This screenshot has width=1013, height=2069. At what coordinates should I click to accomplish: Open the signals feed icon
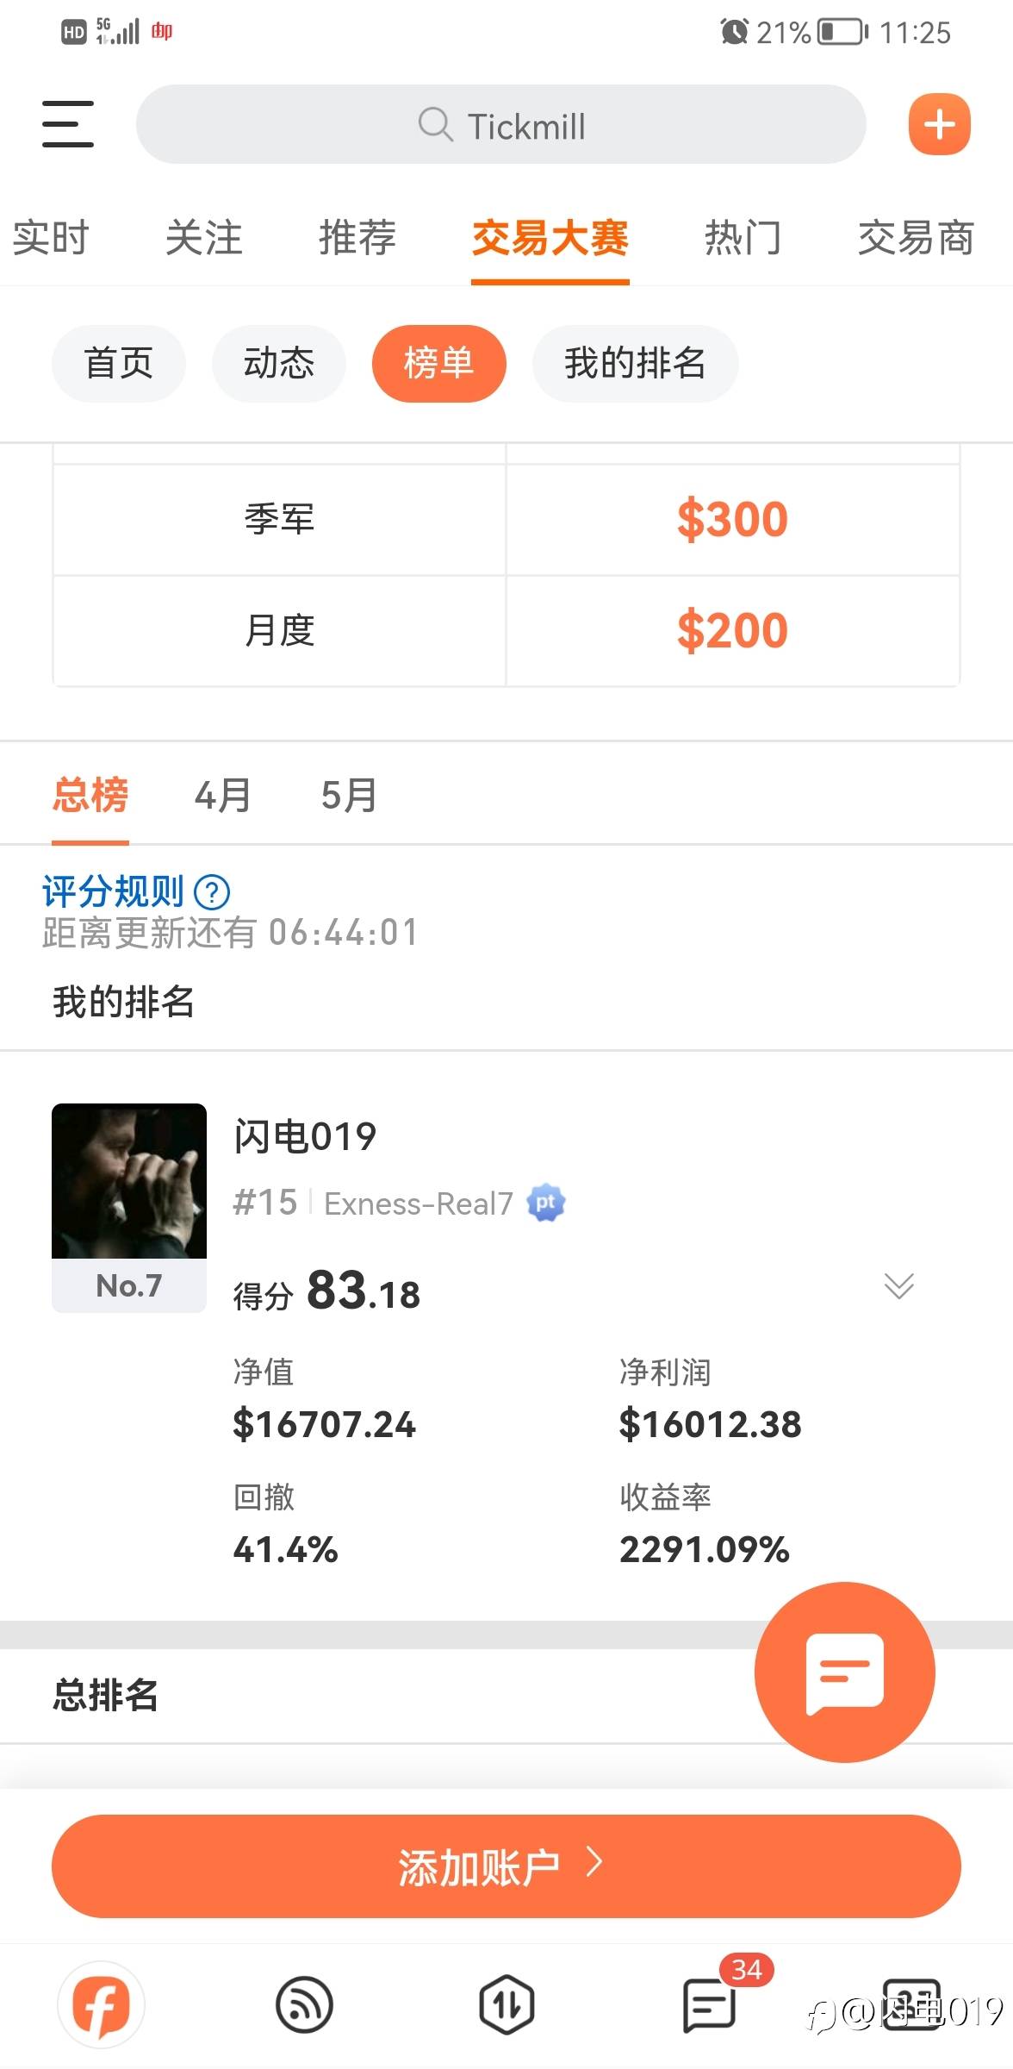[x=304, y=2005]
